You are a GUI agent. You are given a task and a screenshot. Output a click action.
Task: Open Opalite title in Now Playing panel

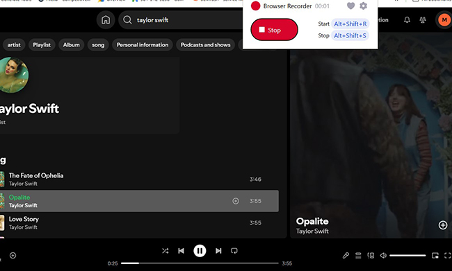(312, 221)
